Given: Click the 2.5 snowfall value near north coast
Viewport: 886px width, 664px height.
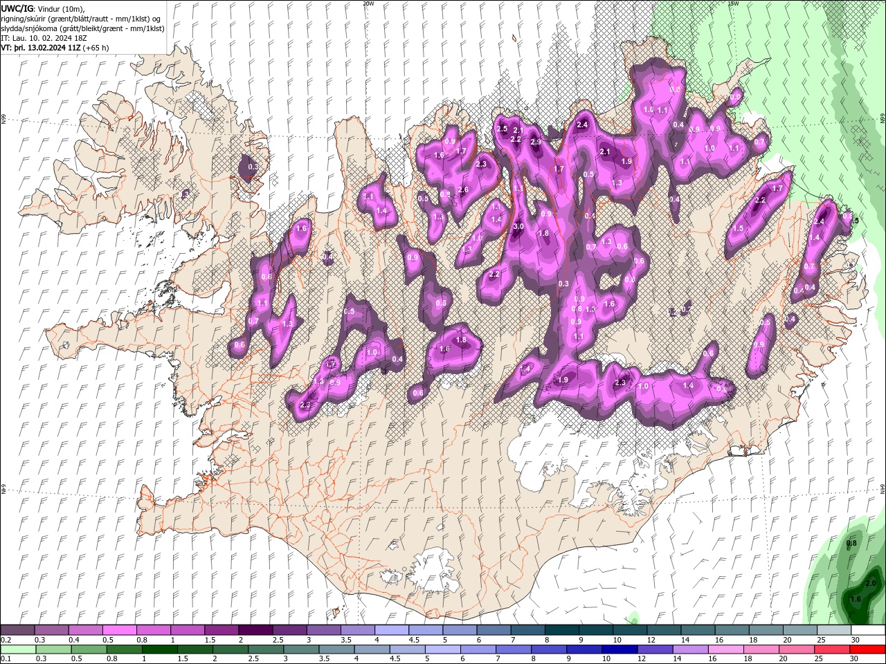Looking at the screenshot, I should 502,129.
